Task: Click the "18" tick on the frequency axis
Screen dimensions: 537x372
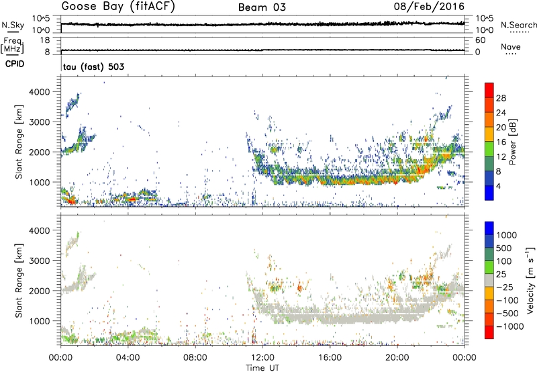Action: pyautogui.click(x=46, y=40)
